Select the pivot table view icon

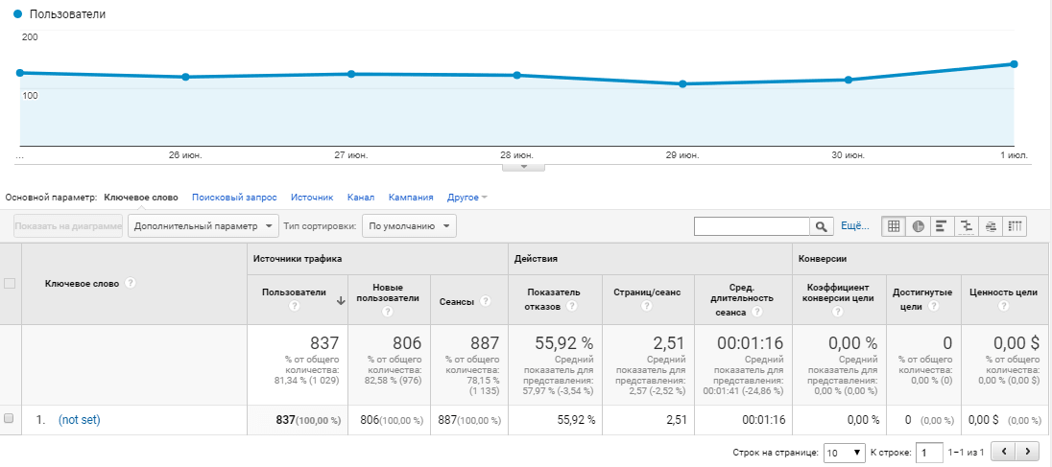coord(1016,226)
